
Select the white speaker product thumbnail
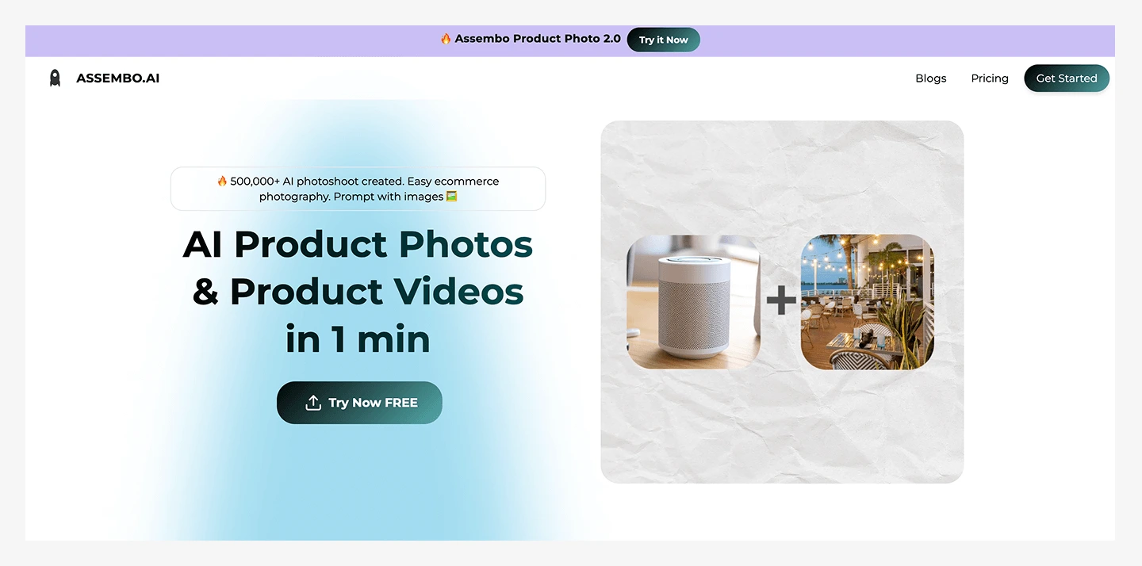(694, 302)
